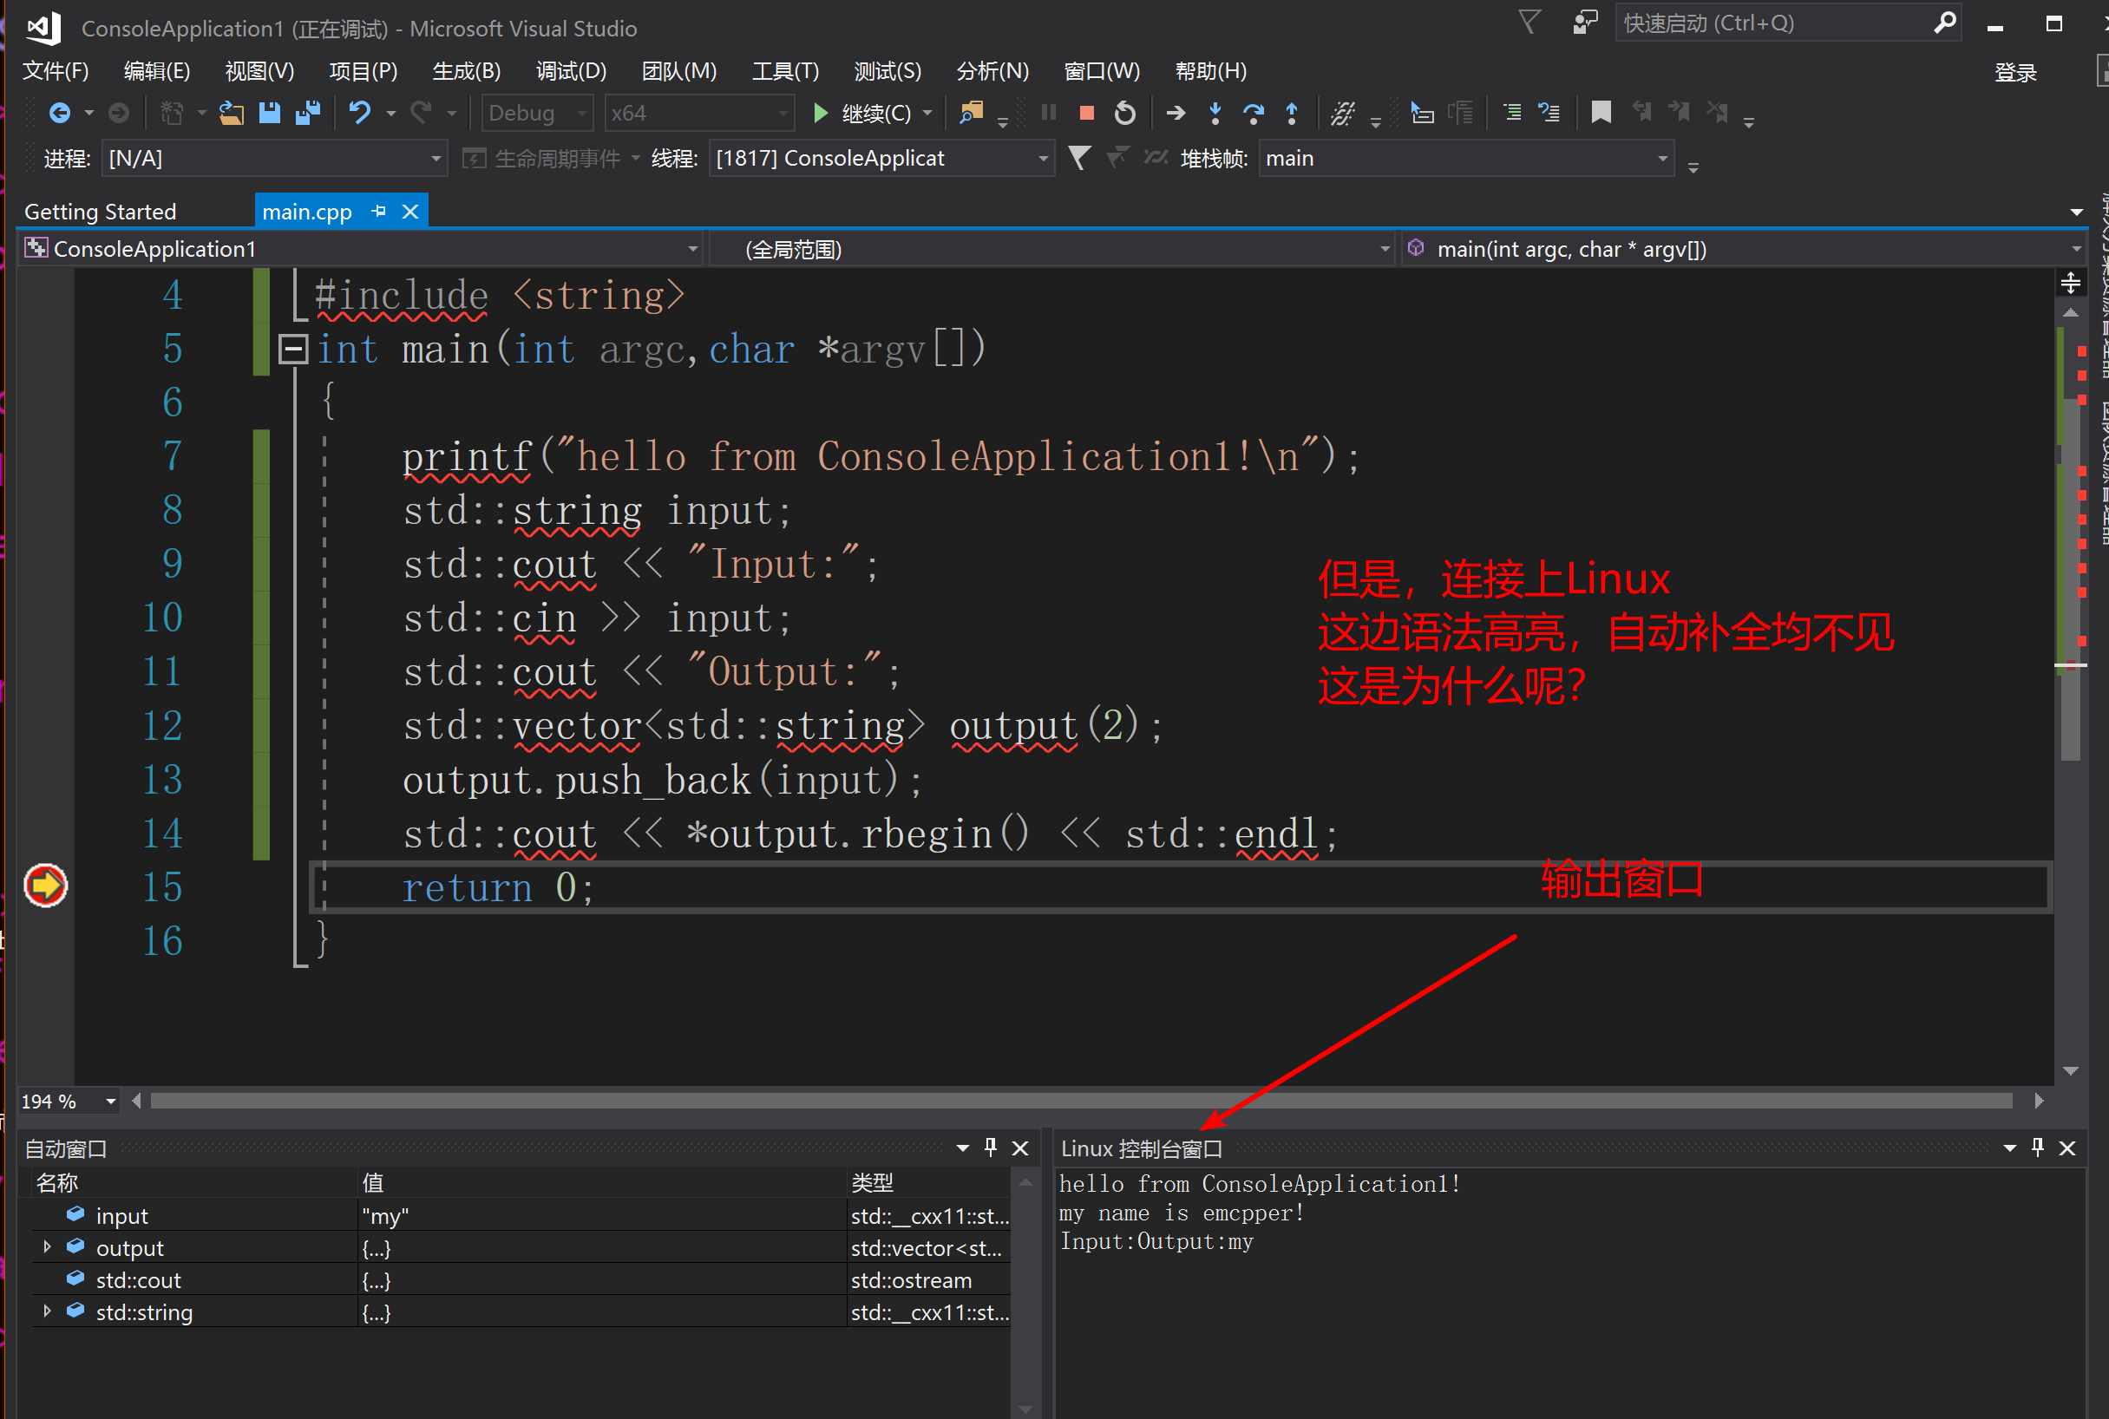2109x1419 pixels.
Task: Restart the debug session icon
Action: 1124,113
